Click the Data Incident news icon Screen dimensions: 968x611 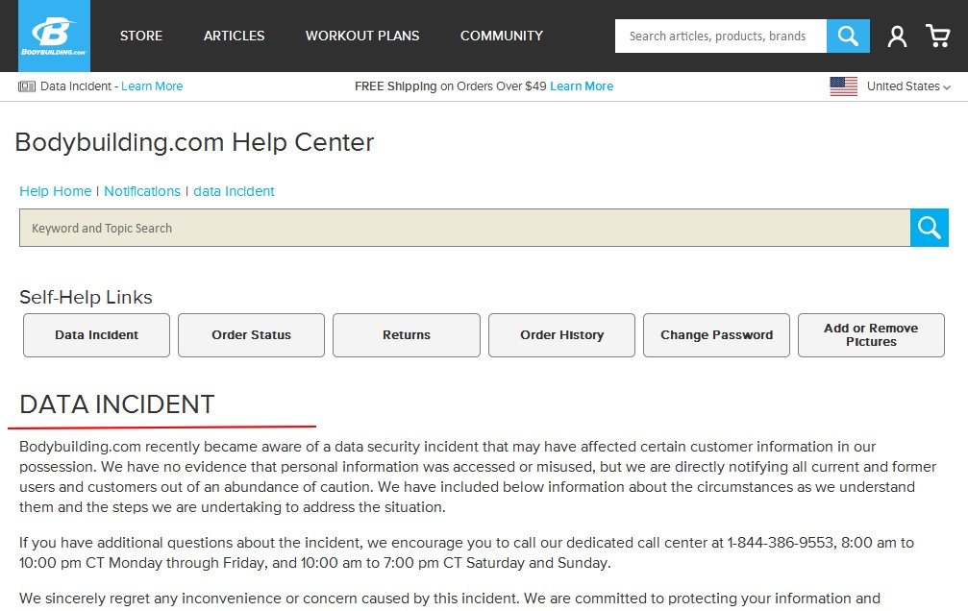[27, 86]
